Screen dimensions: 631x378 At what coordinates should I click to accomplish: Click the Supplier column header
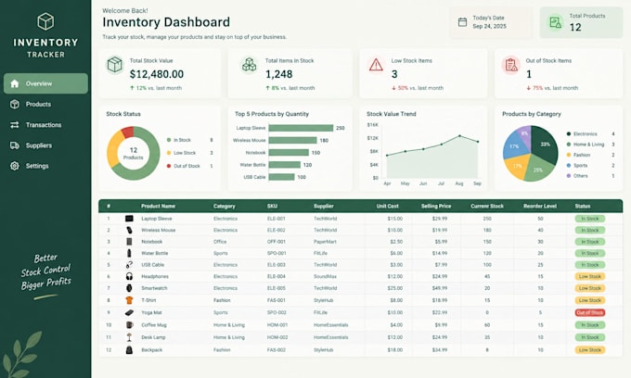324,206
